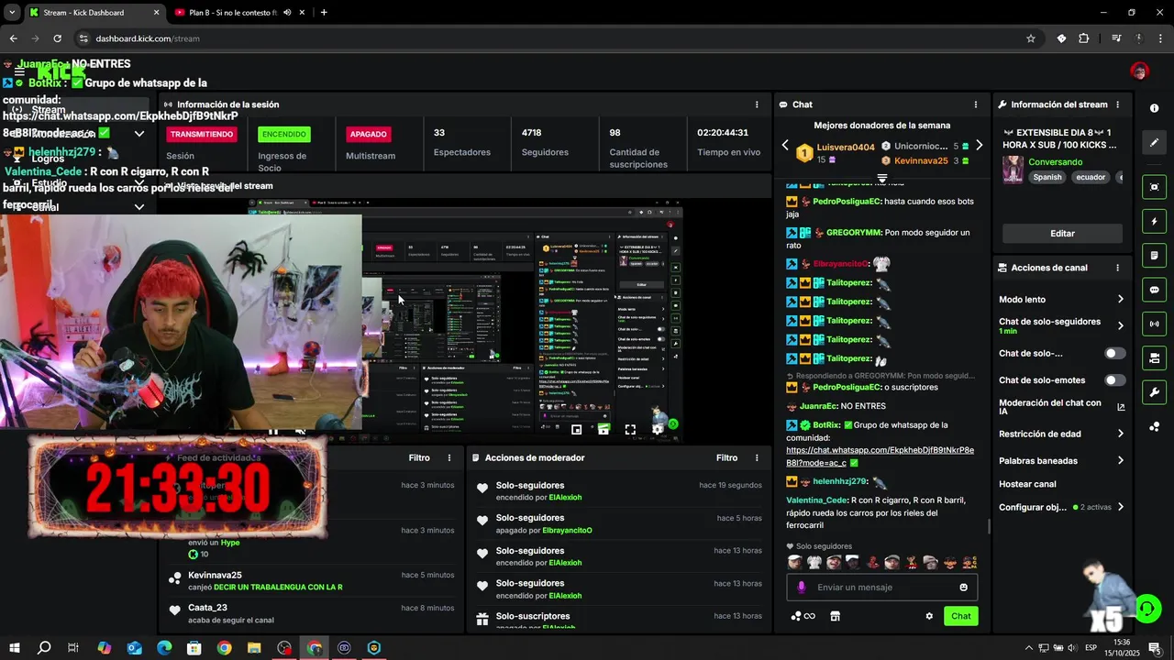Bookmark this page with the star icon

click(1031, 38)
